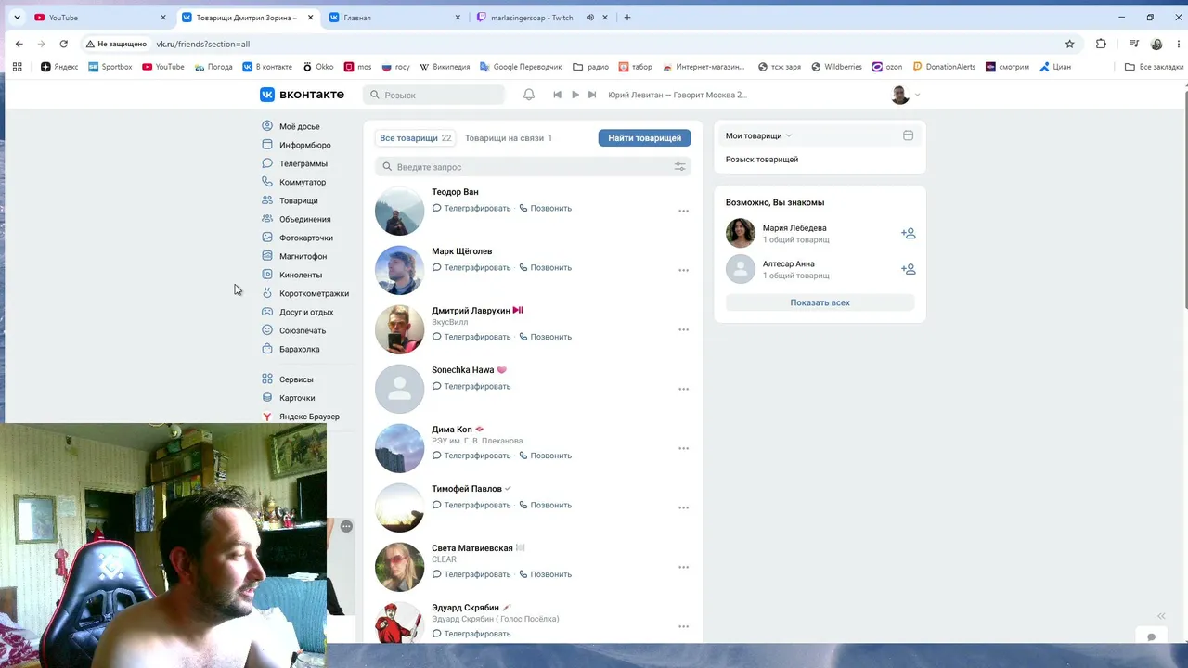
Task: Open Дима Коп profile avatar
Action: coord(399,448)
